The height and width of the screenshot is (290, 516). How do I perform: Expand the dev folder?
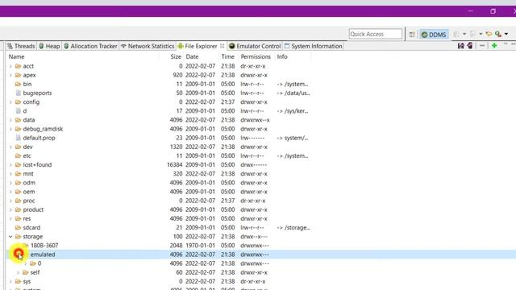point(10,147)
